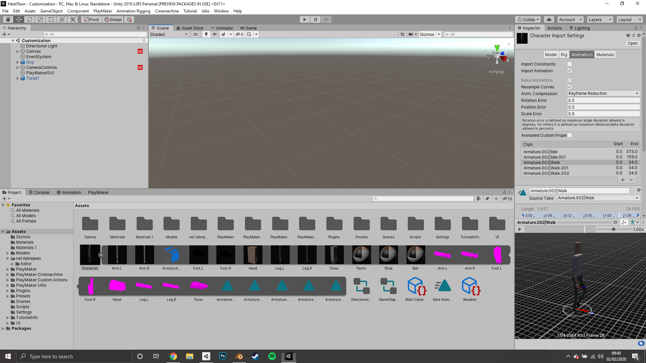
Task: Select the Hand tool in toolbar
Action: tap(8, 19)
